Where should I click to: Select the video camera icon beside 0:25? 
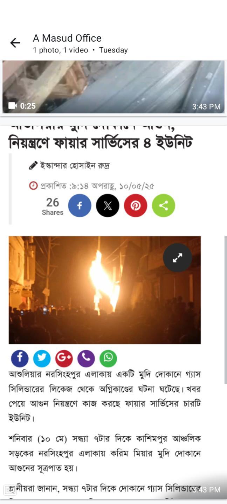[x=13, y=106]
